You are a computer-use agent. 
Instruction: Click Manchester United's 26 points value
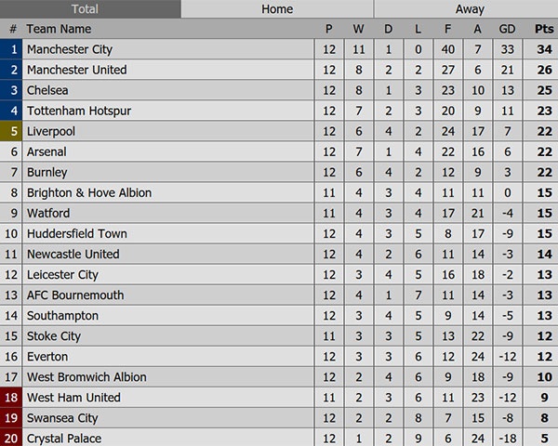click(544, 70)
